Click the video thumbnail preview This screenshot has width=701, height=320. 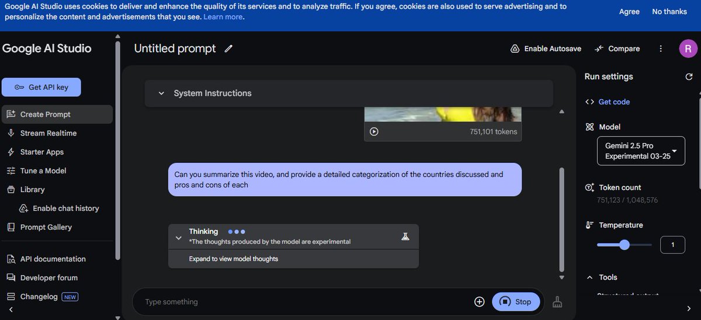[442, 114]
